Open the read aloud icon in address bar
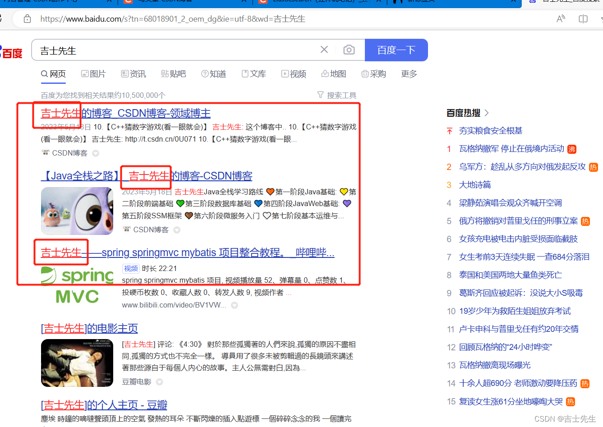The width and height of the screenshot is (603, 427). [561, 19]
